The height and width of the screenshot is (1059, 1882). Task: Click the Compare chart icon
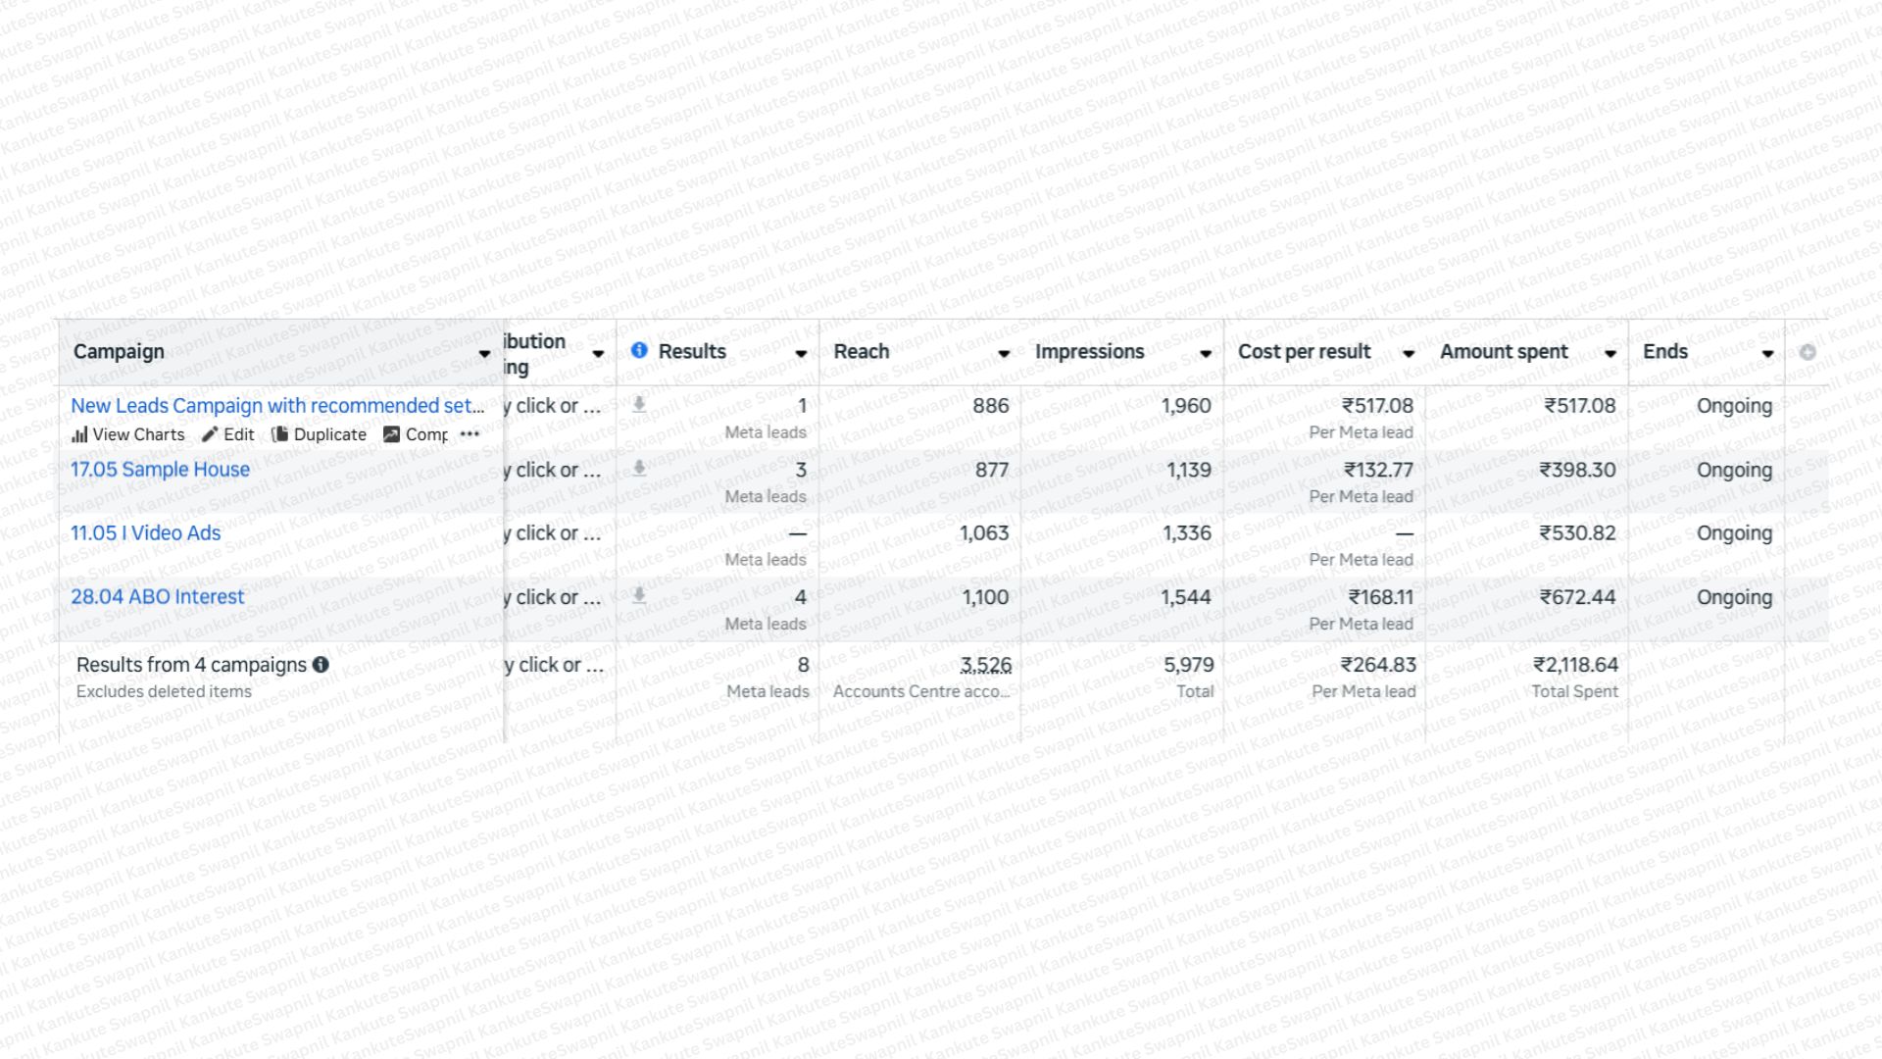(x=391, y=434)
